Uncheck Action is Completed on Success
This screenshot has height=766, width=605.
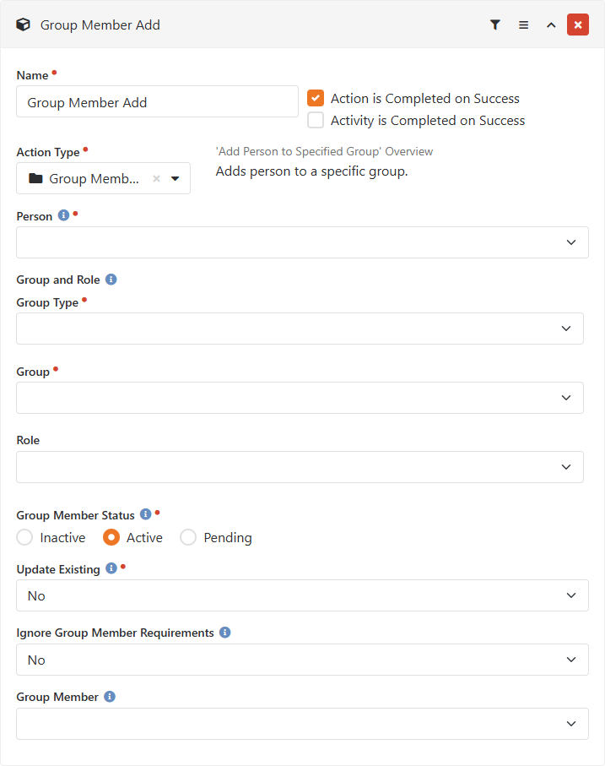tap(316, 98)
